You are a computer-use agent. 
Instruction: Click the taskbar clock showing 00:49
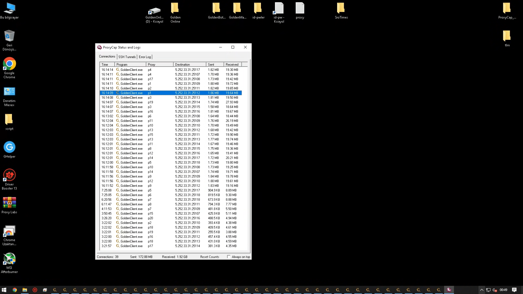504,290
